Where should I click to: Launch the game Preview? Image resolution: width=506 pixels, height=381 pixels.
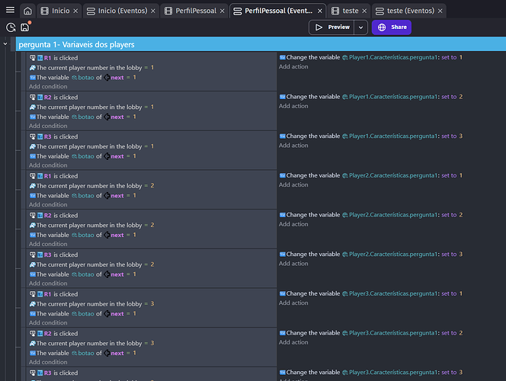331,27
